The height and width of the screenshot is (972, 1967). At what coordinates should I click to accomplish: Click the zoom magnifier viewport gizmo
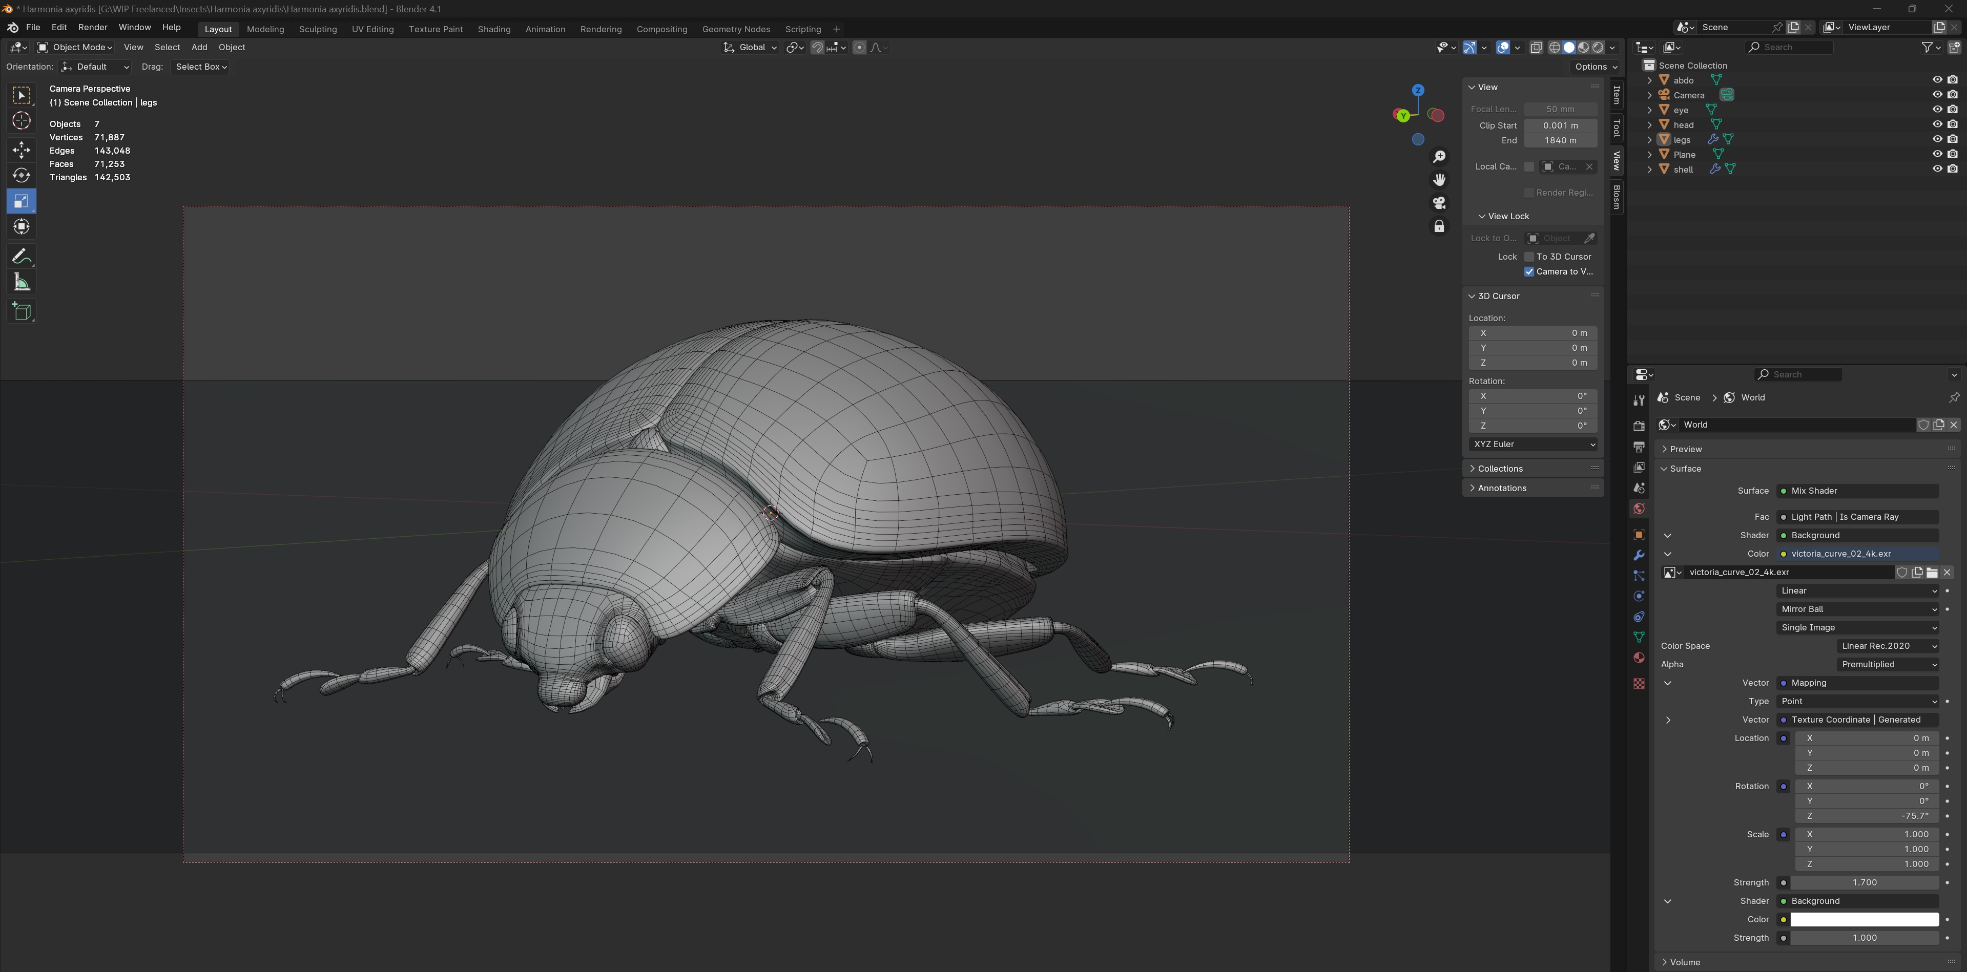1439,156
